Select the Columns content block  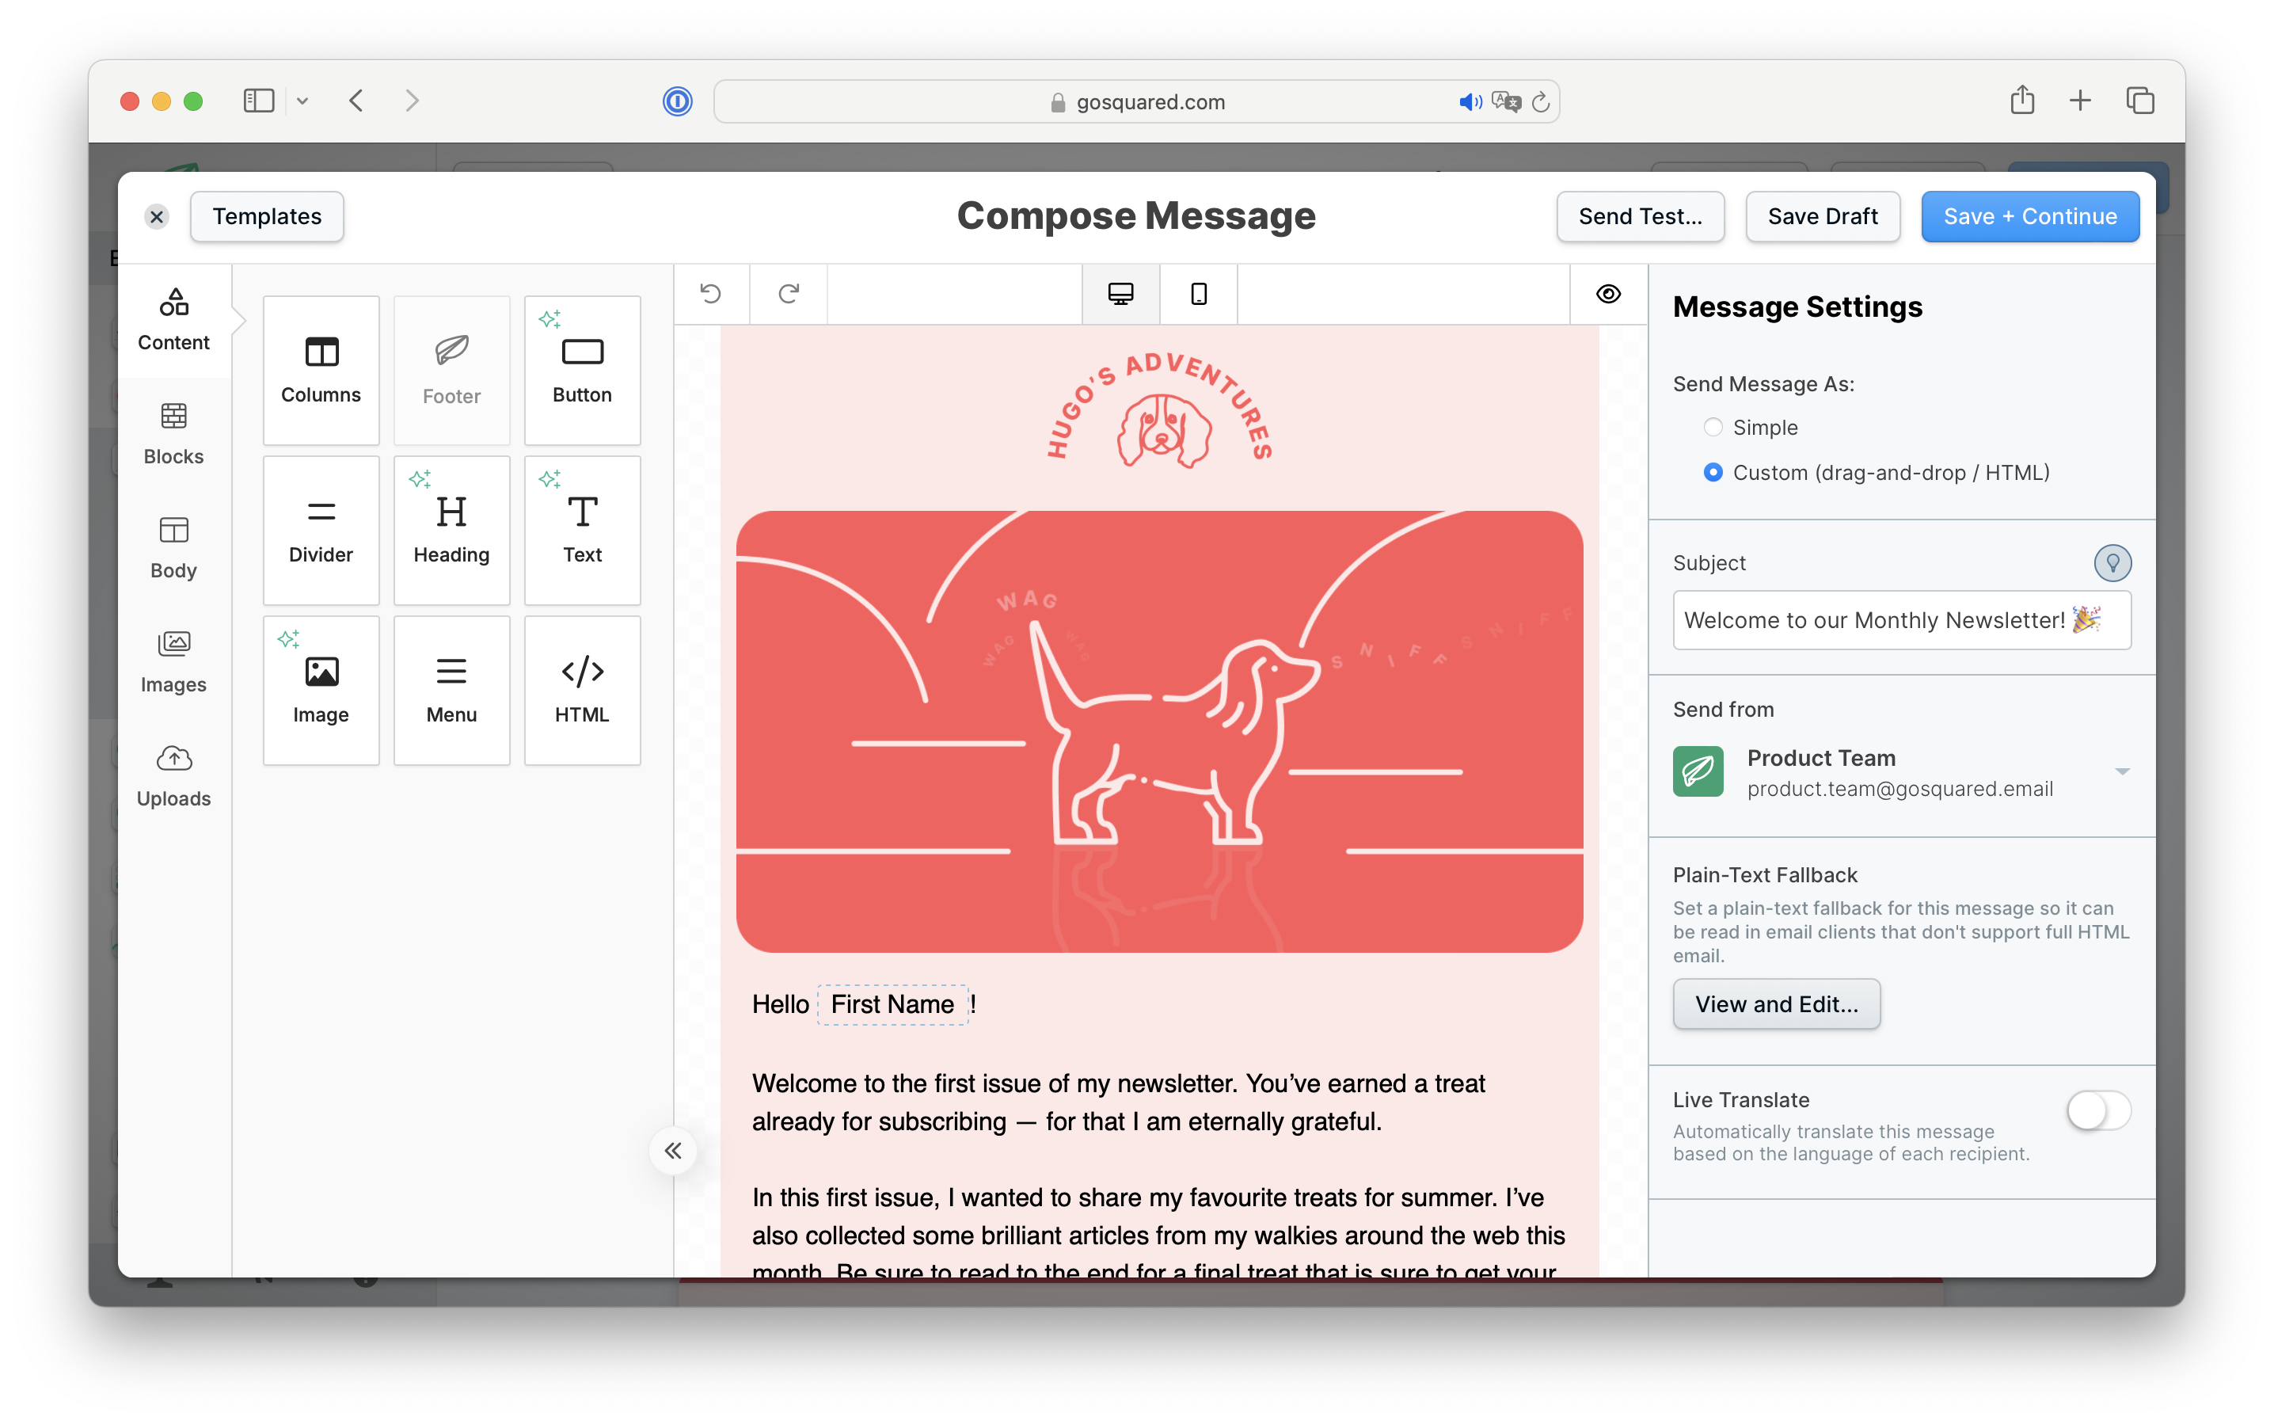(x=320, y=370)
